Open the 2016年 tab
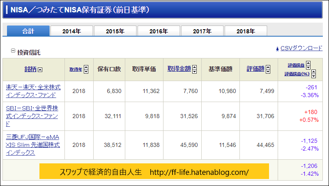Image resolution: width=329 pixels, height=186 pixels. tap(159, 31)
